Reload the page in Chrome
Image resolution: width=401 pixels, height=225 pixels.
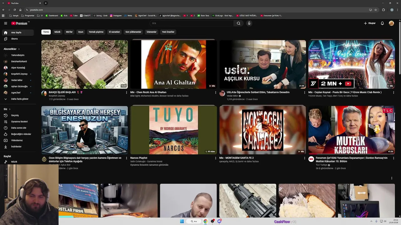point(14,10)
